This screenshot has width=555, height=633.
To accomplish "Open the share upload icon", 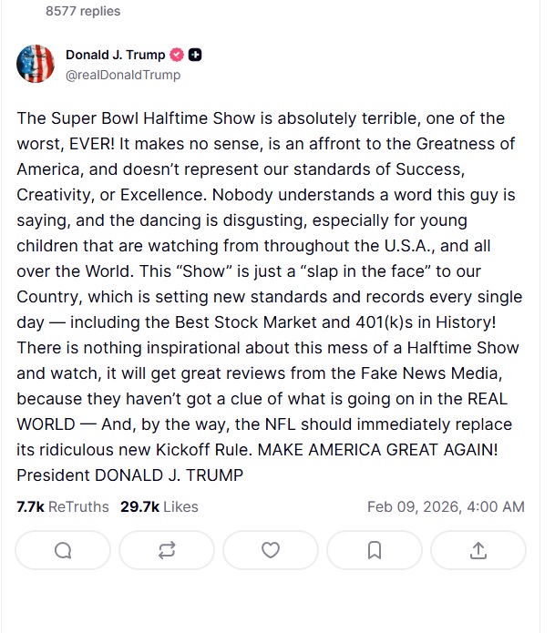I will click(478, 550).
